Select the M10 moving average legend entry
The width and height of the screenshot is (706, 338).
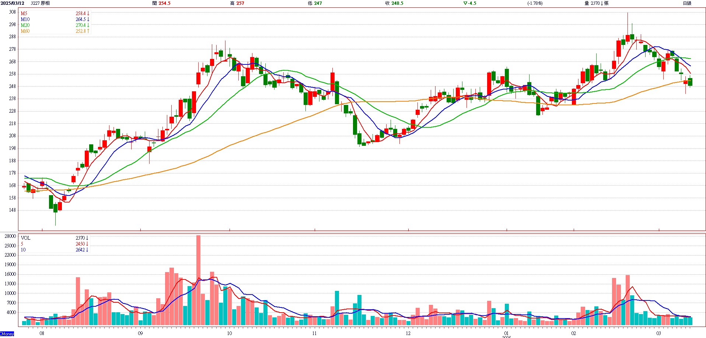(x=25, y=20)
